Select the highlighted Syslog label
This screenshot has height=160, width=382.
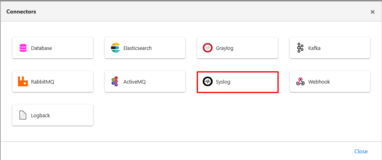[223, 82]
